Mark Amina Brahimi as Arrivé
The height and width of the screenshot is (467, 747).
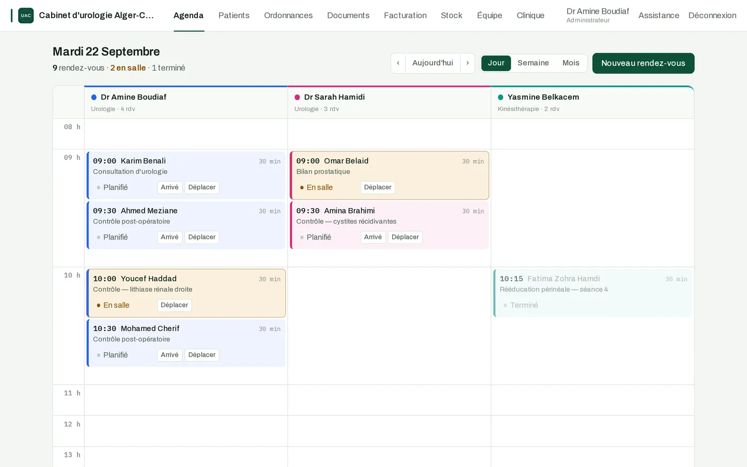point(373,237)
